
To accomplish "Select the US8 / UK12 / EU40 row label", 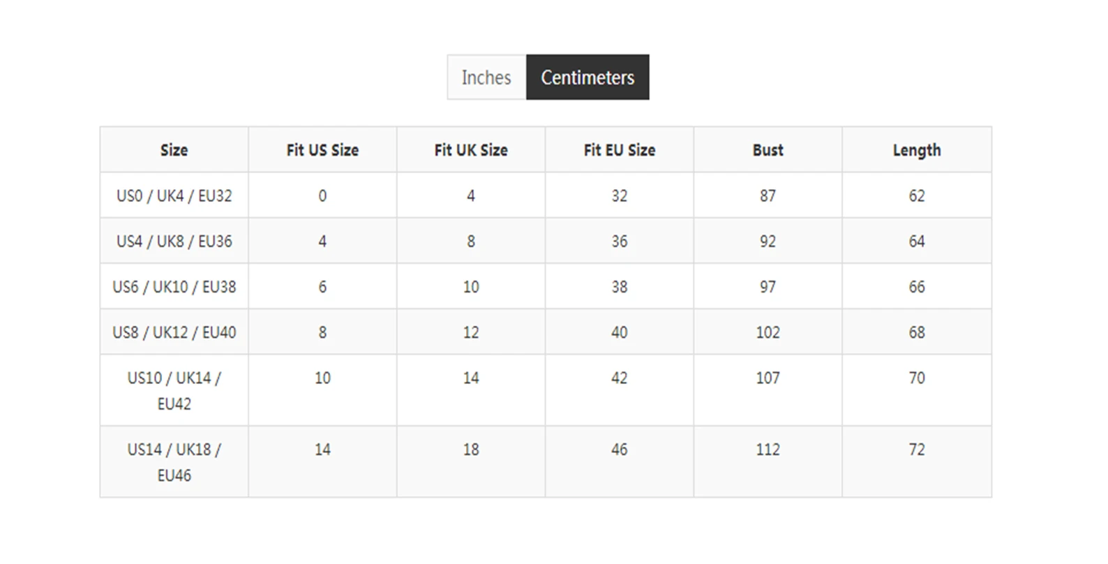I will [174, 332].
